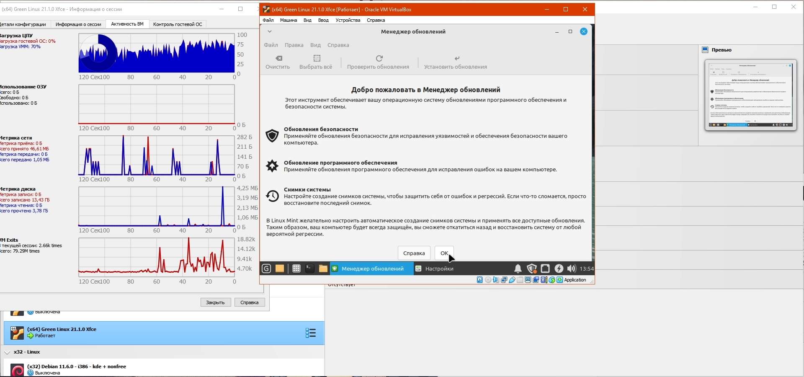Image resolution: width=804 pixels, height=377 pixels.
Task: Open the VirtualBox Машина menu
Action: coord(289,20)
